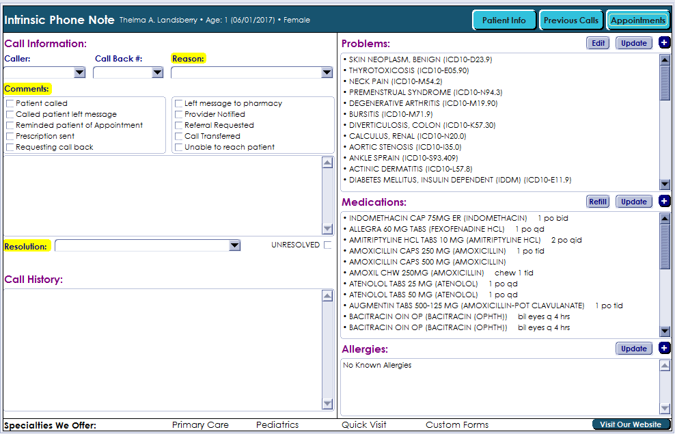Mark the call as UNRESOLVED
This screenshot has width=675, height=434.
click(x=328, y=245)
